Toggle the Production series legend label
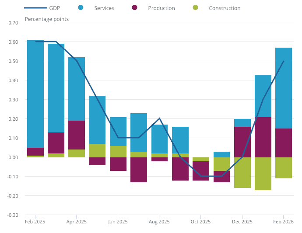 161,8
